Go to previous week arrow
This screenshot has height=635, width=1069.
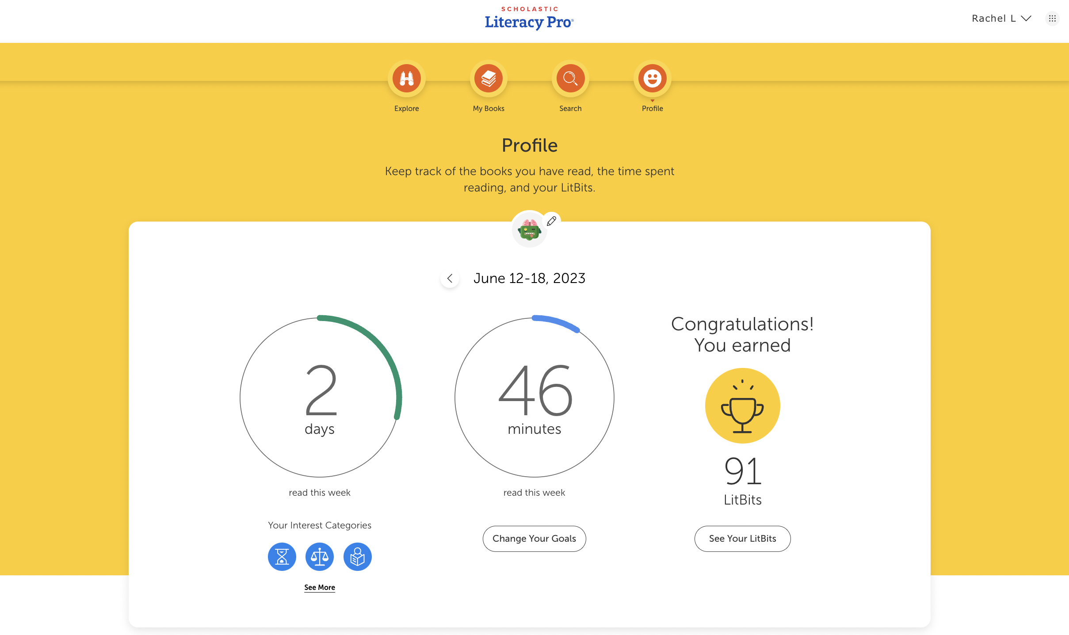click(x=450, y=278)
